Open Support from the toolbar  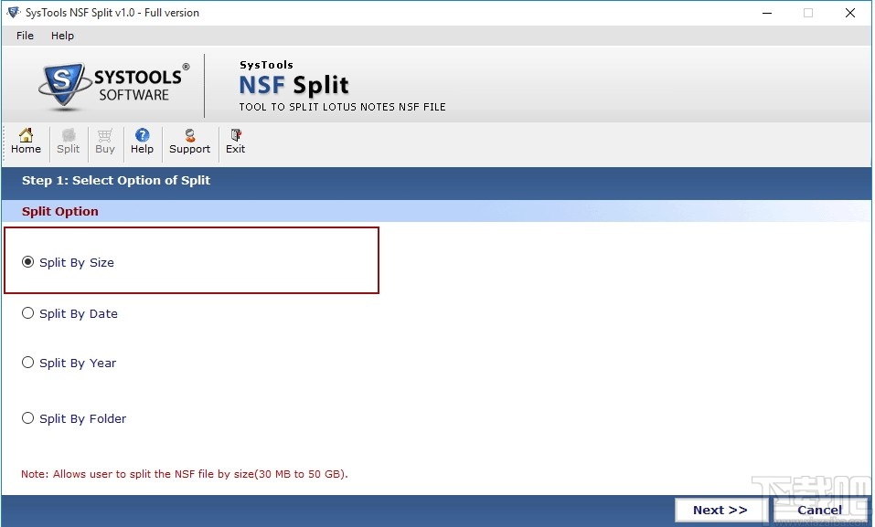click(x=189, y=142)
